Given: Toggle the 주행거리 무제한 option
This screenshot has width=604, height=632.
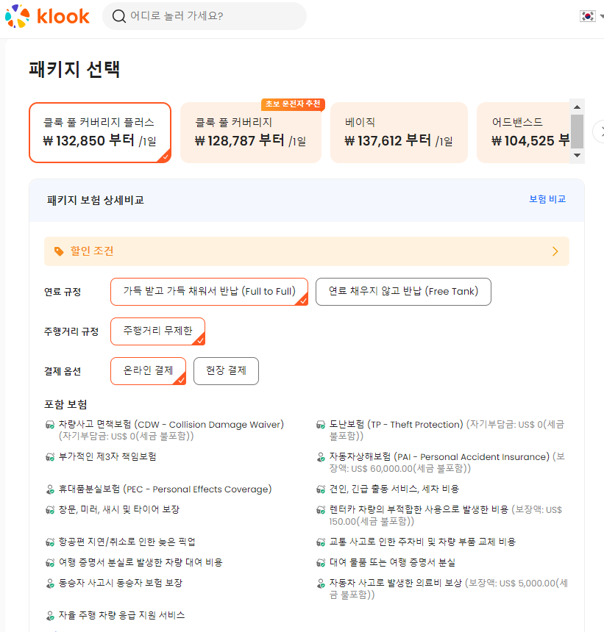Looking at the screenshot, I should pyautogui.click(x=157, y=331).
